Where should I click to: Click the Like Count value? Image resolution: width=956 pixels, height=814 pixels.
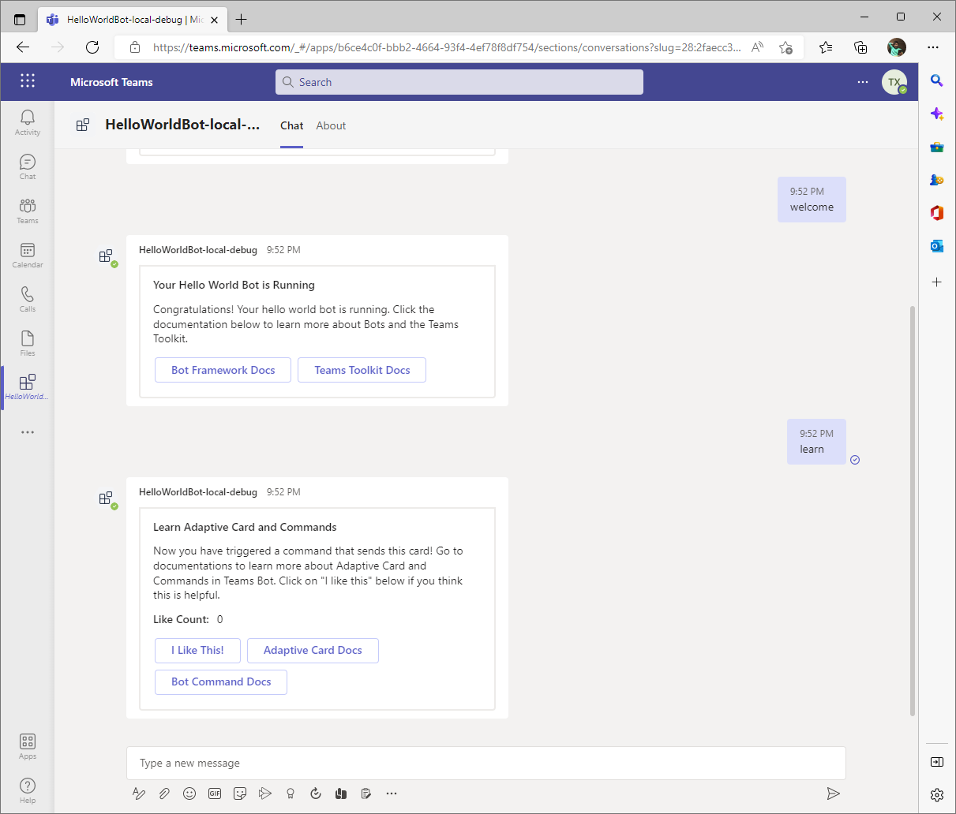pyautogui.click(x=220, y=619)
